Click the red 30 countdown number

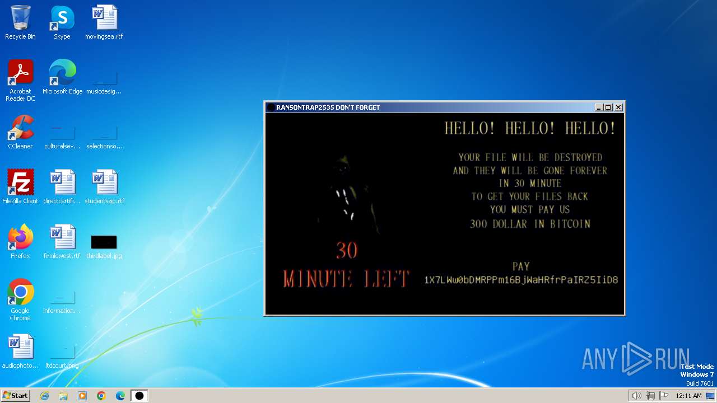347,250
